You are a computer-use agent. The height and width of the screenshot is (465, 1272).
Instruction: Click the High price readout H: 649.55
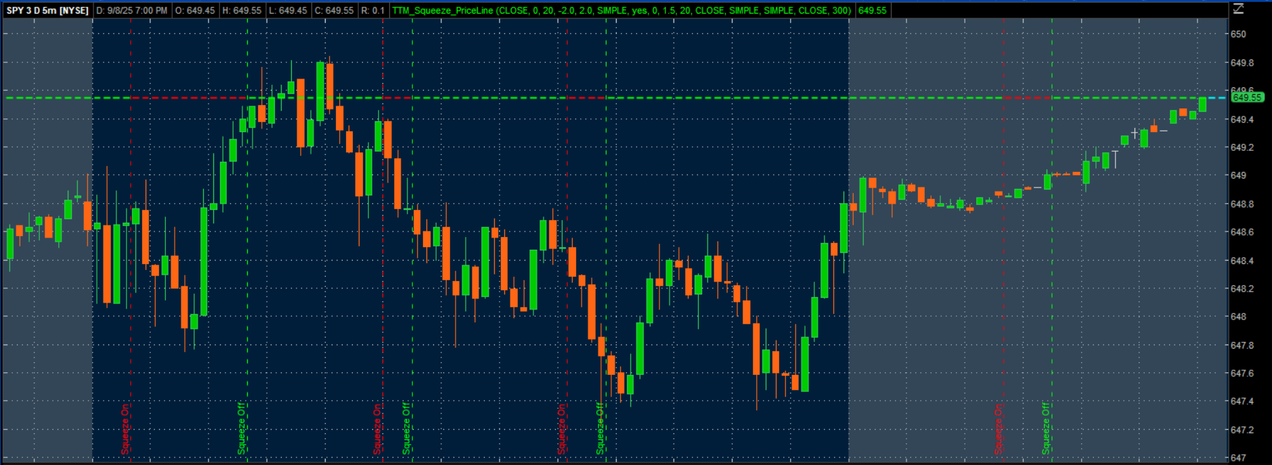[242, 11]
